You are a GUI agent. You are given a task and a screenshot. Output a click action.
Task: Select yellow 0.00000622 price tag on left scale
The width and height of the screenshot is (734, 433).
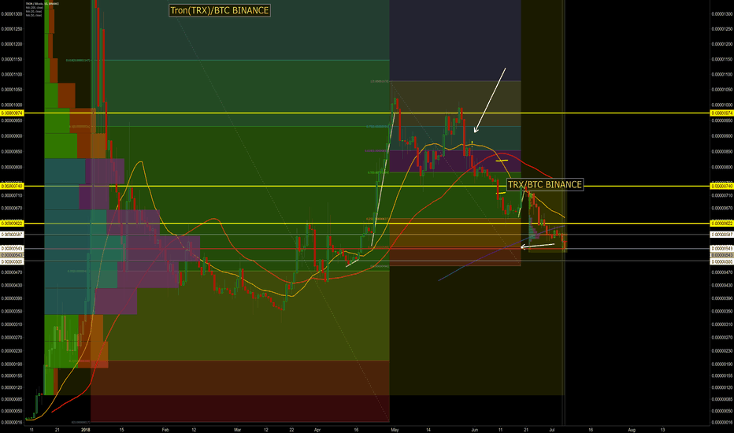(x=12, y=224)
